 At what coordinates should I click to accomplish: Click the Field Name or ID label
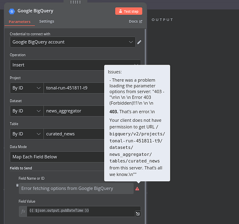(x=31, y=178)
